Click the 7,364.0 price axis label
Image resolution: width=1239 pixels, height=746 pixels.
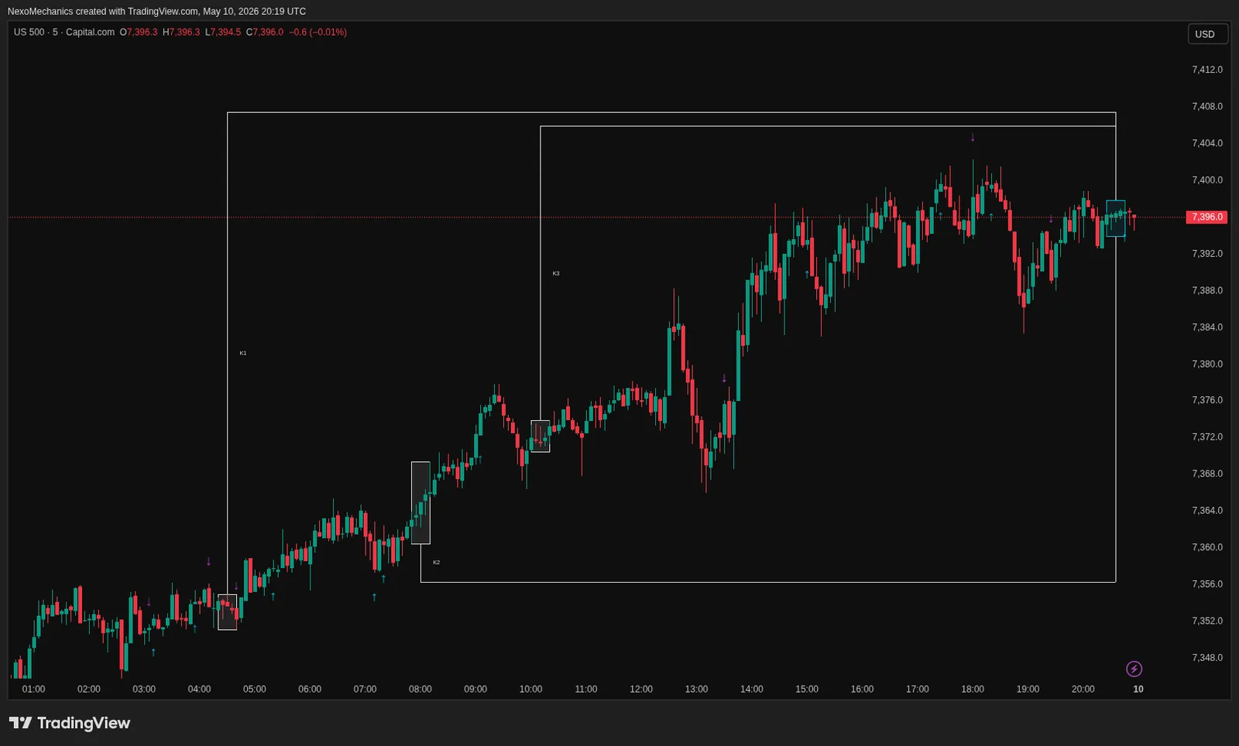click(1207, 511)
